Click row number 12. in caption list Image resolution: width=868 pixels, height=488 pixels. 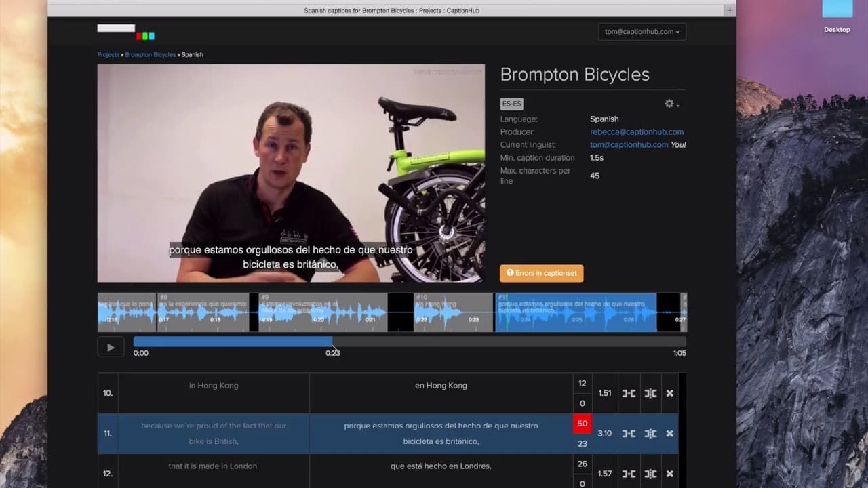coord(108,474)
